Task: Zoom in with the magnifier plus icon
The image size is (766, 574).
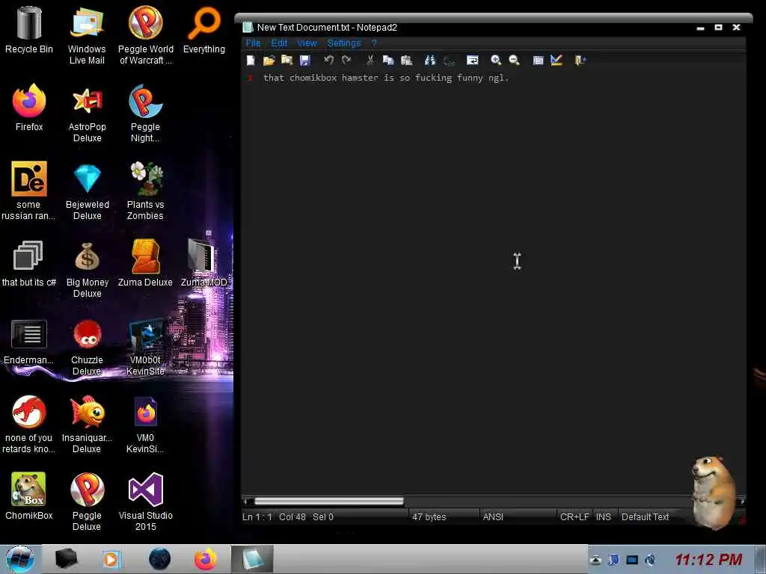Action: click(x=496, y=61)
